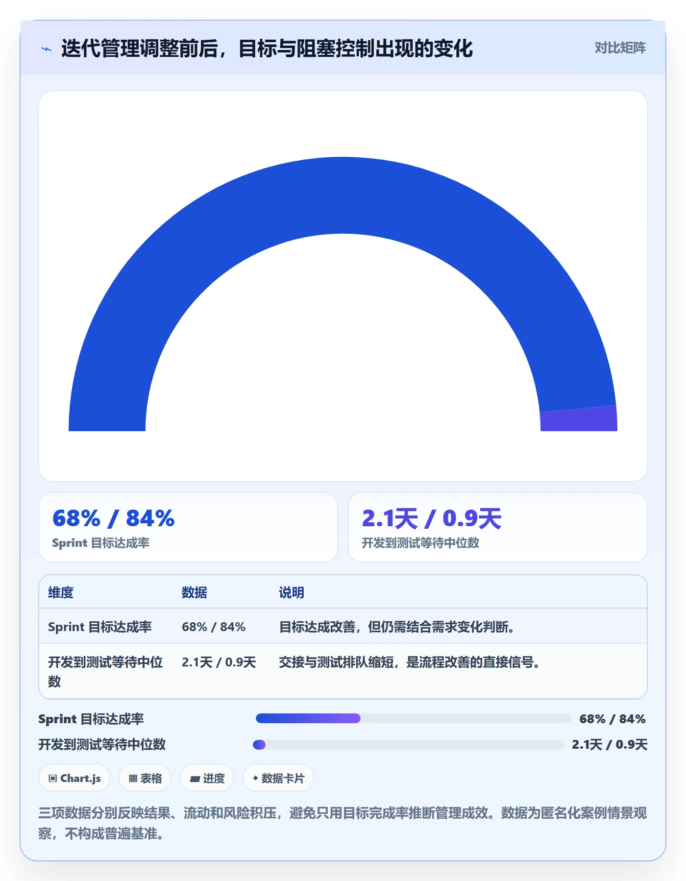This screenshot has height=881, width=686.
Task: Select the 表格 tag chip
Action: 145,778
